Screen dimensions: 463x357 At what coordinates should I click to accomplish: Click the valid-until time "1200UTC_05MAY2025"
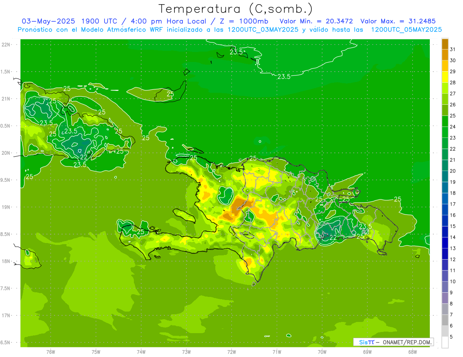pos(406,29)
